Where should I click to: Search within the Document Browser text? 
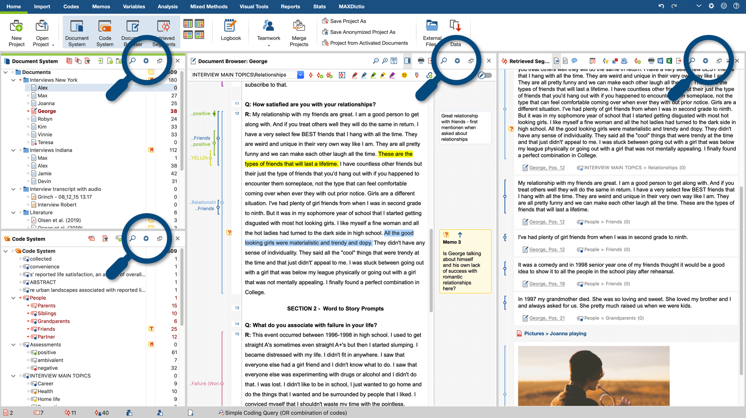(x=444, y=61)
